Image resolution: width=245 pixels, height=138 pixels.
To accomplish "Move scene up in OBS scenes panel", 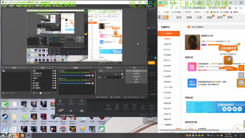I will [x=11, y=93].
